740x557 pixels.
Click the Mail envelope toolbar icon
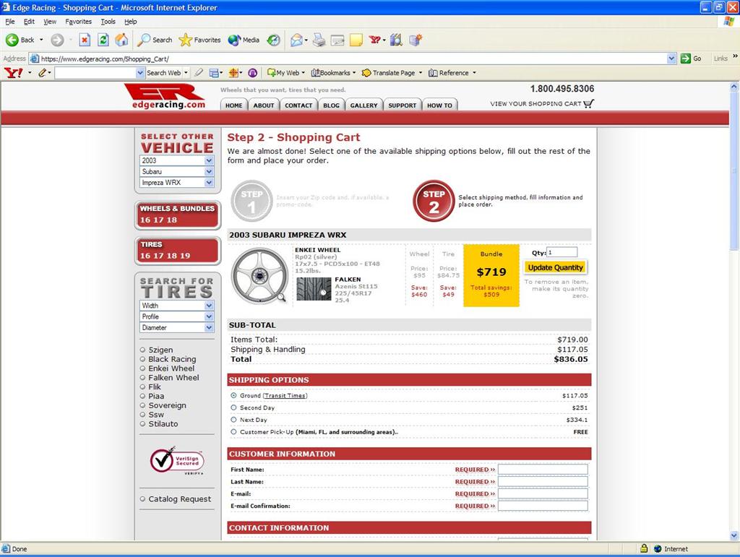coord(296,40)
